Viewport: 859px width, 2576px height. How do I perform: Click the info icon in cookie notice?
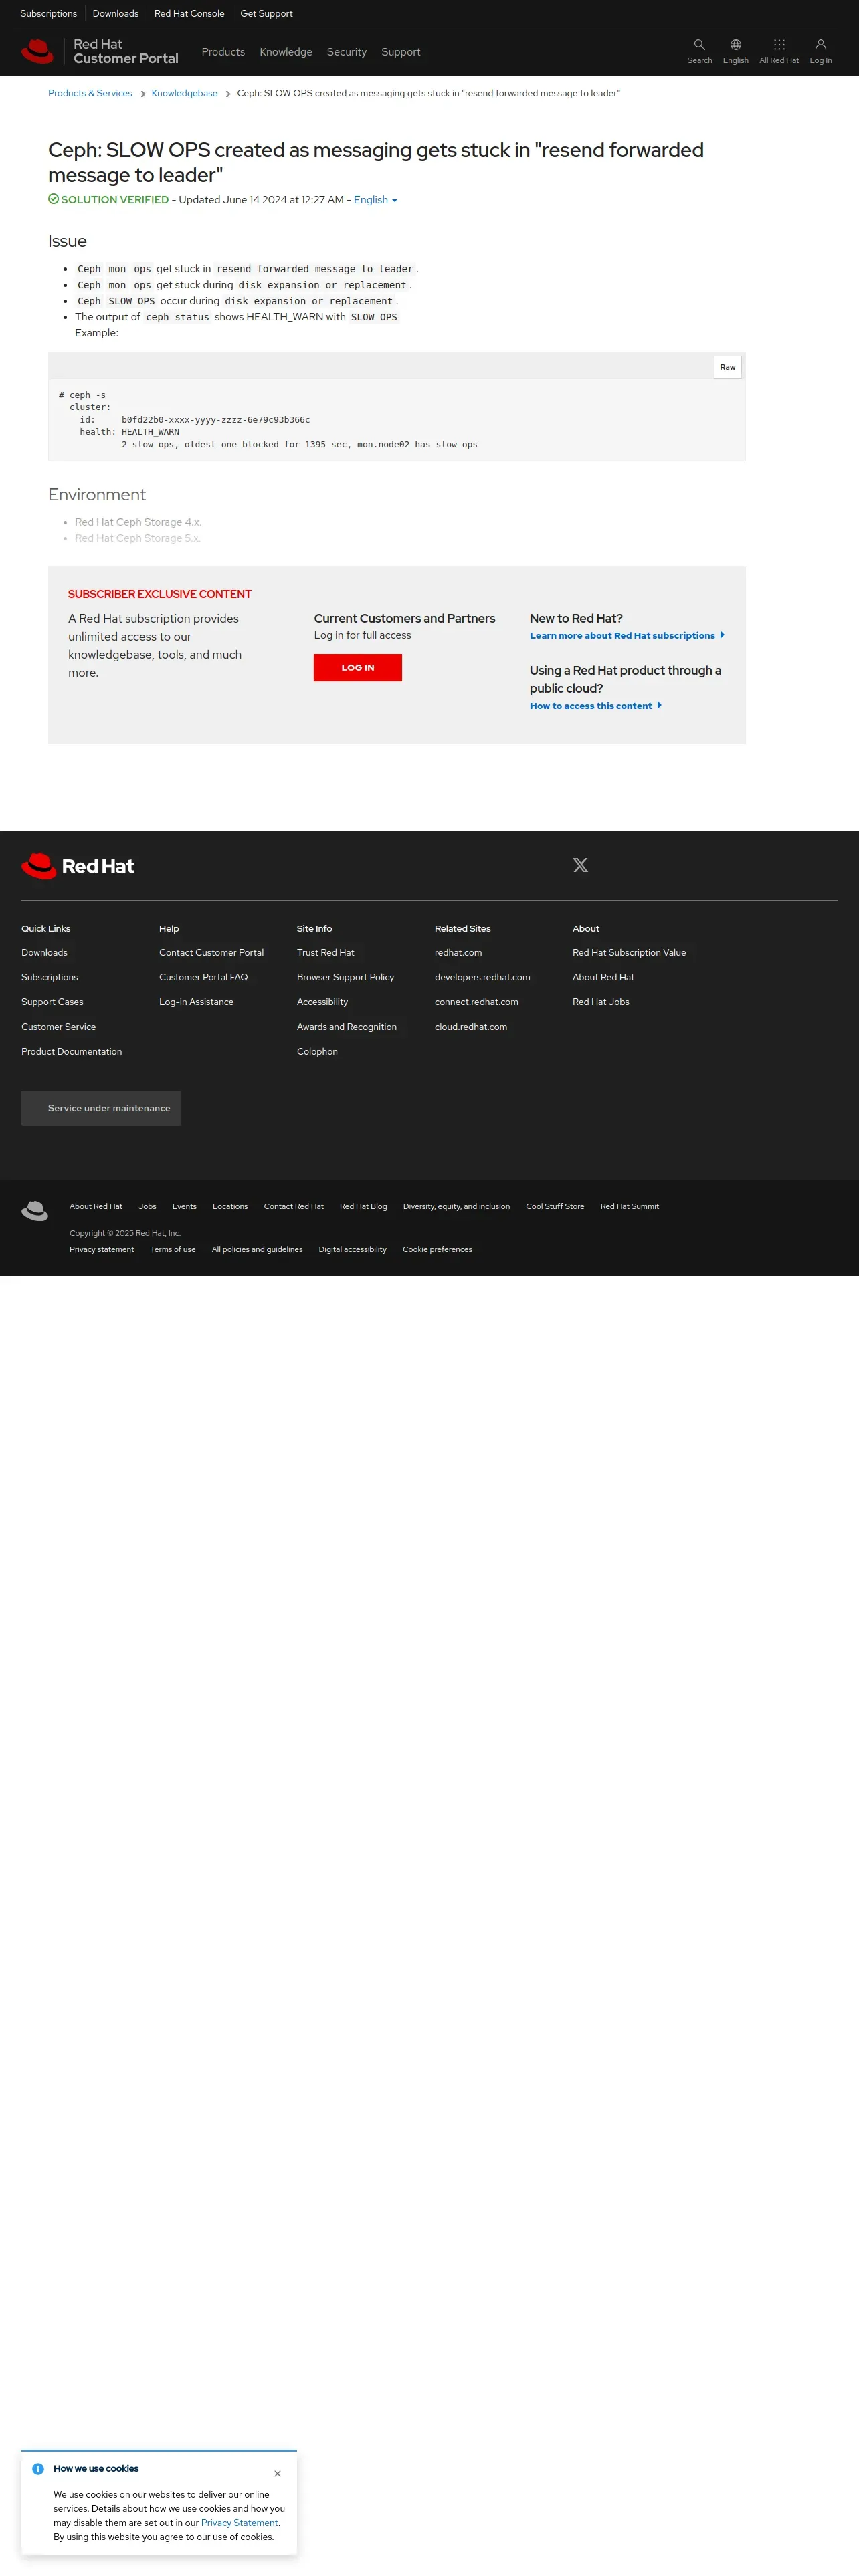coord(38,2469)
